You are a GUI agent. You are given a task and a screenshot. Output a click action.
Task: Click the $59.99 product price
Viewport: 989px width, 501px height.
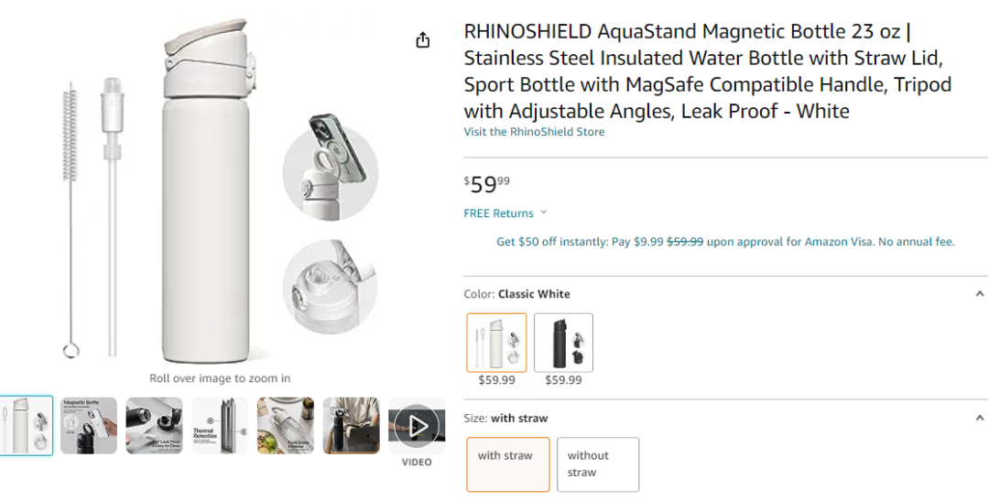[486, 184]
